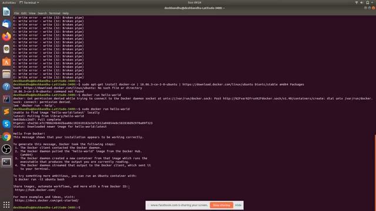The width and height of the screenshot is (376, 211).
Task: Click the 'Status: Downloaded newer image' line
Action: coord(60,127)
